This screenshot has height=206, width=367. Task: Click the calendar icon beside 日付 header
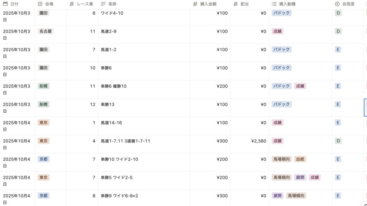coord(5,4)
